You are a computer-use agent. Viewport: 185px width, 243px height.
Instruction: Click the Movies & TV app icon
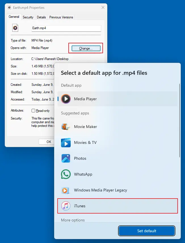coord(66,142)
